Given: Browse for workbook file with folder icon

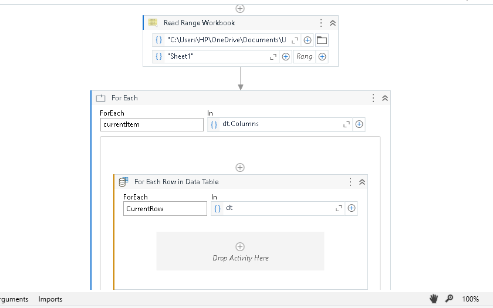Looking at the screenshot, I should (322, 40).
